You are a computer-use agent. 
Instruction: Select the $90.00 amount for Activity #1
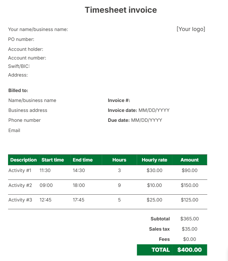[x=189, y=170]
